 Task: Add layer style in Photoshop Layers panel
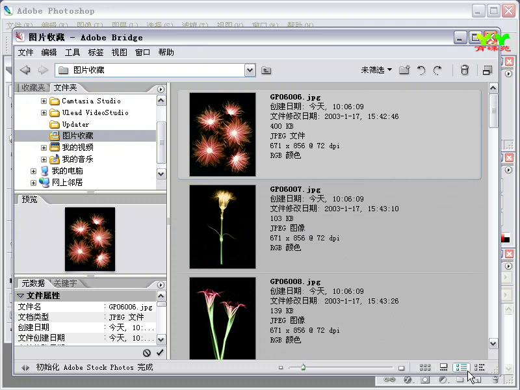click(x=408, y=380)
